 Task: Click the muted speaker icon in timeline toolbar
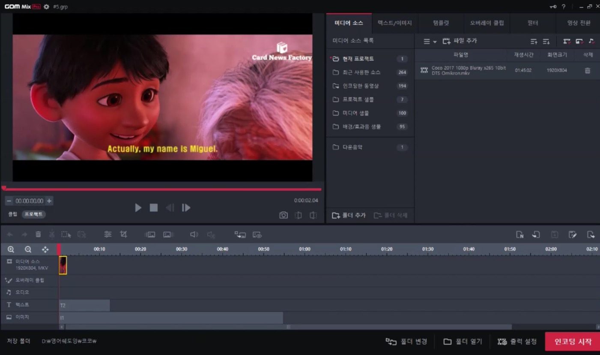click(211, 235)
